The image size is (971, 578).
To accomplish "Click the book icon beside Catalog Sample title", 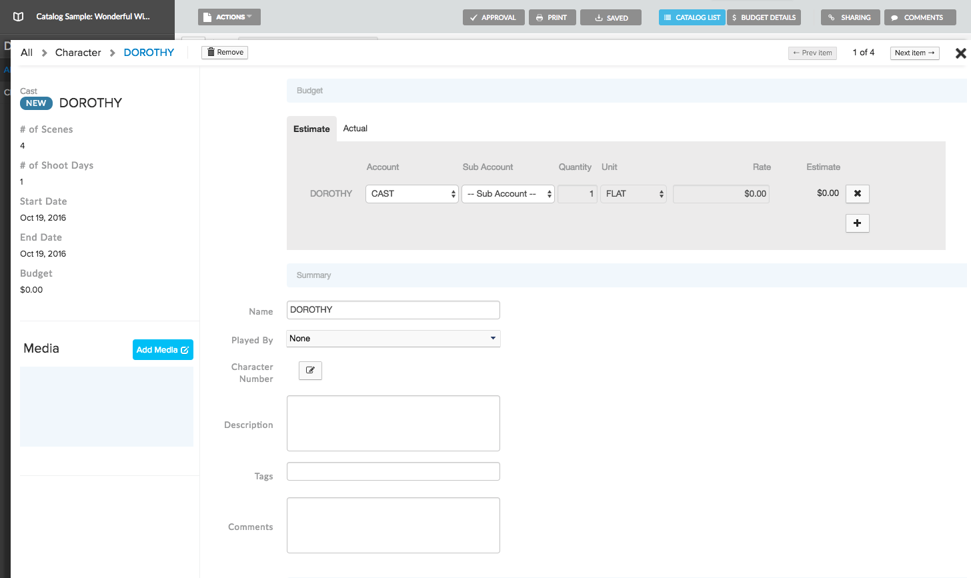I will (x=19, y=17).
